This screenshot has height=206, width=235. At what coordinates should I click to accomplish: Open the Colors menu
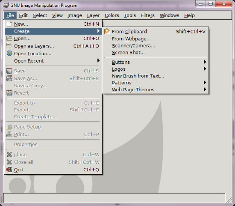click(x=112, y=15)
